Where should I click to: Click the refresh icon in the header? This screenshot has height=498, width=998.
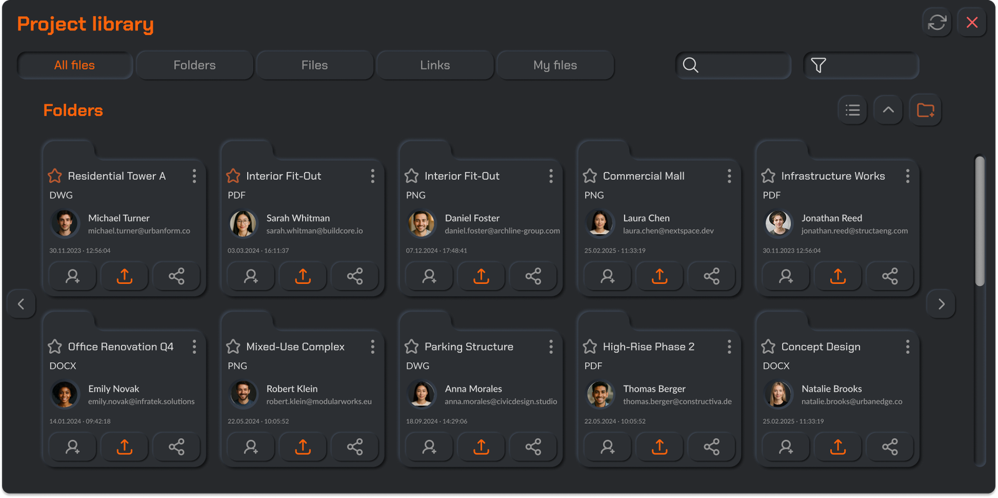pyautogui.click(x=937, y=22)
